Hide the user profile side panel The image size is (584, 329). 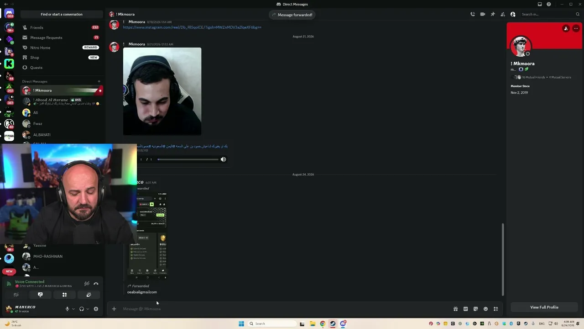click(513, 14)
